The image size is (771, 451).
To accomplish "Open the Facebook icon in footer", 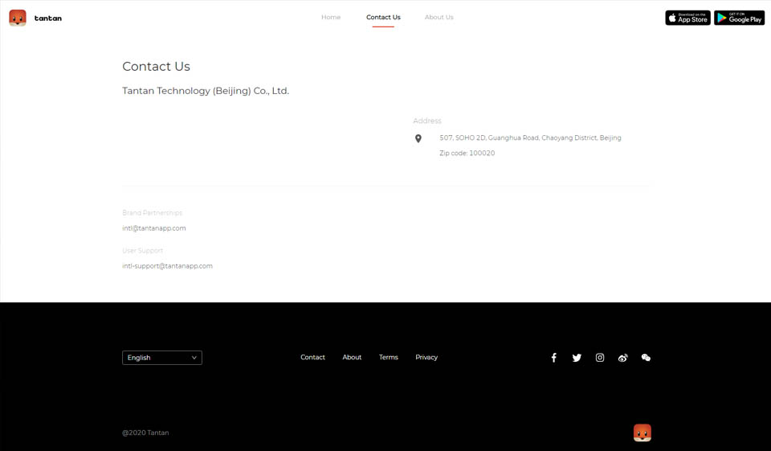I will [553, 358].
